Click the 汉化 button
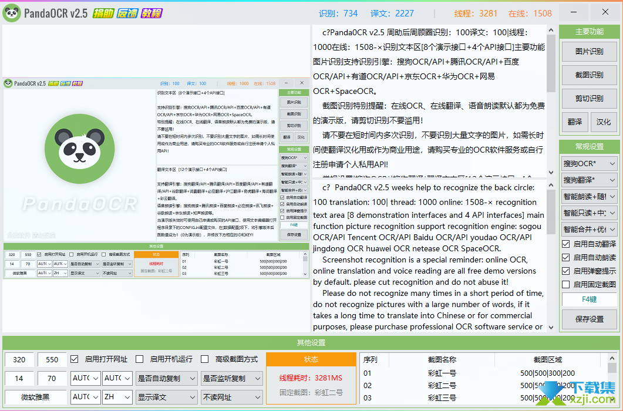623x411 pixels. click(604, 122)
